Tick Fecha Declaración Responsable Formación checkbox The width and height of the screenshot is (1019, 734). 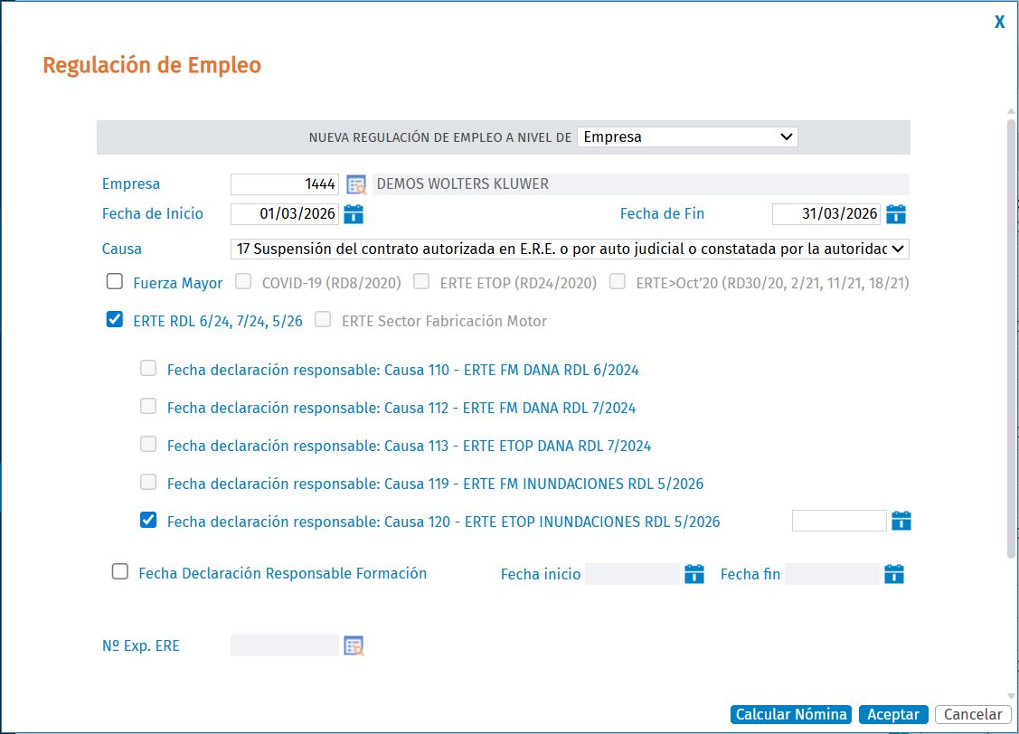pyautogui.click(x=119, y=571)
